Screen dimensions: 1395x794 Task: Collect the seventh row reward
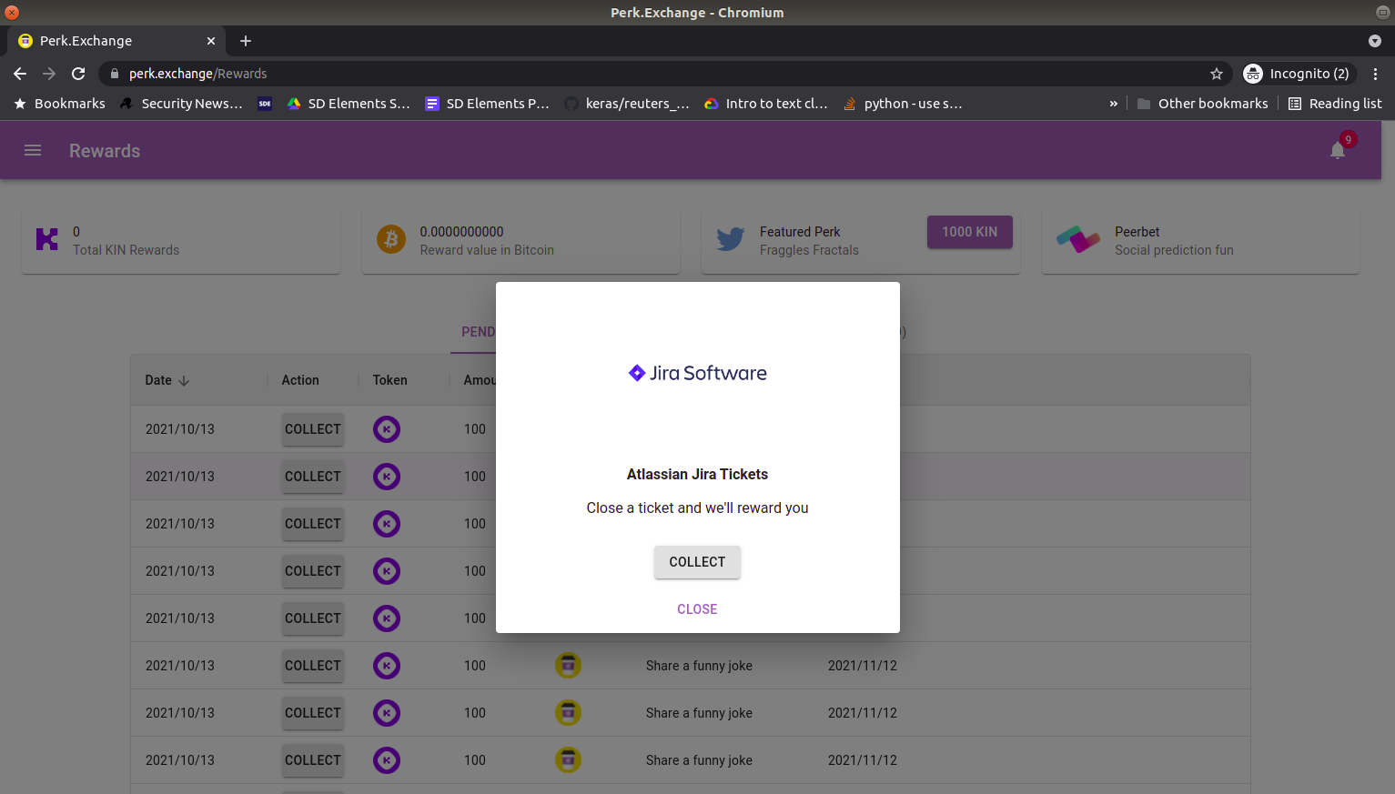pyautogui.click(x=313, y=713)
